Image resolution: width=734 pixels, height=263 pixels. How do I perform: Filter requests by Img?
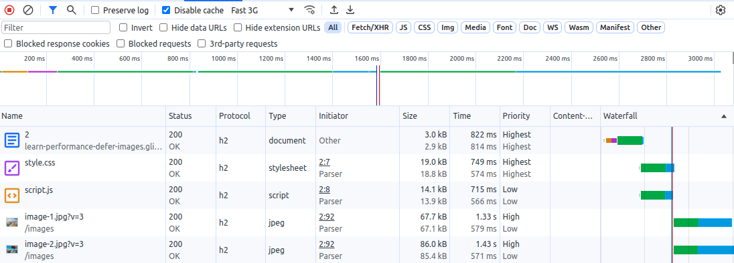(x=448, y=27)
